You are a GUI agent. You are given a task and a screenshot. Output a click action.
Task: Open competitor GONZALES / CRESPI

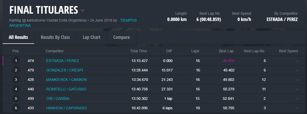click(x=64, y=70)
